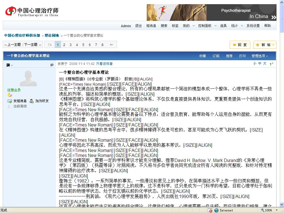Expand the 我的 dropdown arrow
This screenshot has height=213, width=284.
194,26
